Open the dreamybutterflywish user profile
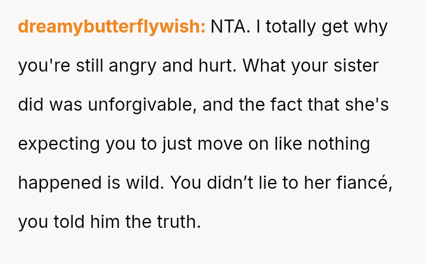The height and width of the screenshot is (264, 426). click(x=112, y=27)
